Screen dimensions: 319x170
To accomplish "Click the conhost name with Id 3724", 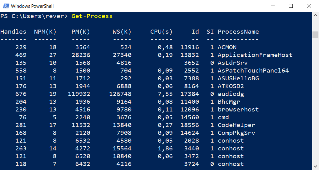I will pos(231,164).
